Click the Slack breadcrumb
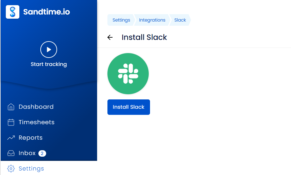The width and height of the screenshot is (291, 175). 180,20
